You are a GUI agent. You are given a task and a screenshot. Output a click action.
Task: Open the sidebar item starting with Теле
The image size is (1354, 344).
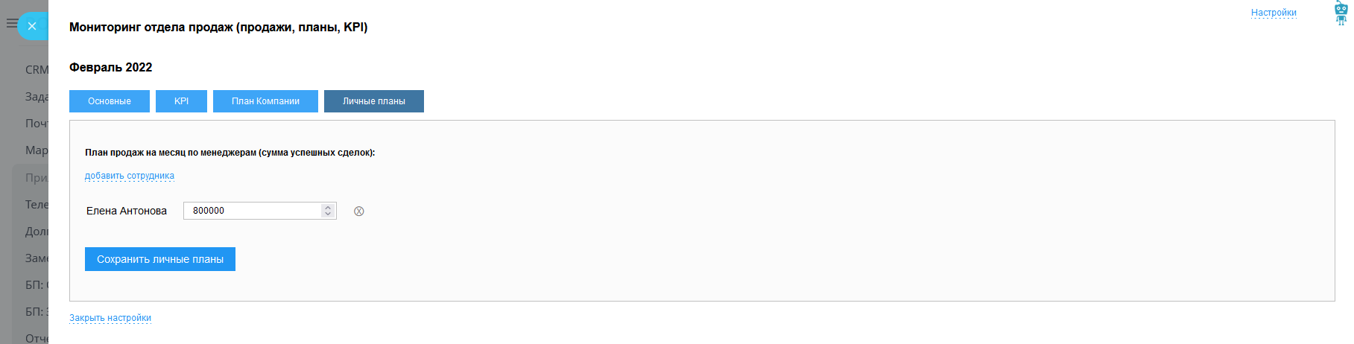click(x=37, y=205)
